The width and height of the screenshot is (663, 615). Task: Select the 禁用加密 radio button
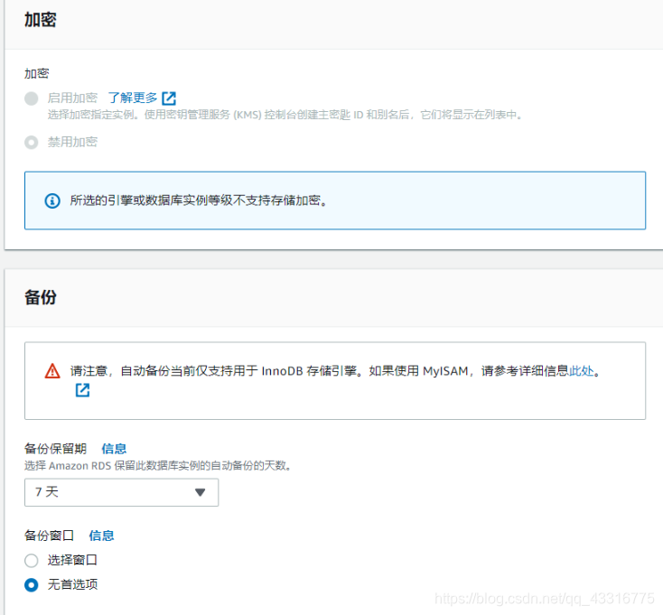coord(32,143)
